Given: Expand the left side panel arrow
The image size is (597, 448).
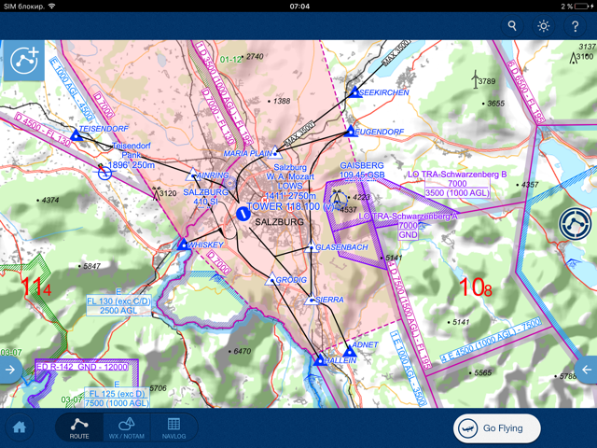Looking at the screenshot, I should coord(10,370).
